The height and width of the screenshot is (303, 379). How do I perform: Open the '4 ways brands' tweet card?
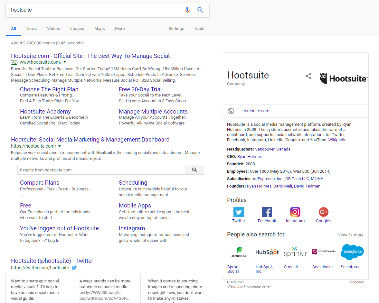click(x=107, y=288)
